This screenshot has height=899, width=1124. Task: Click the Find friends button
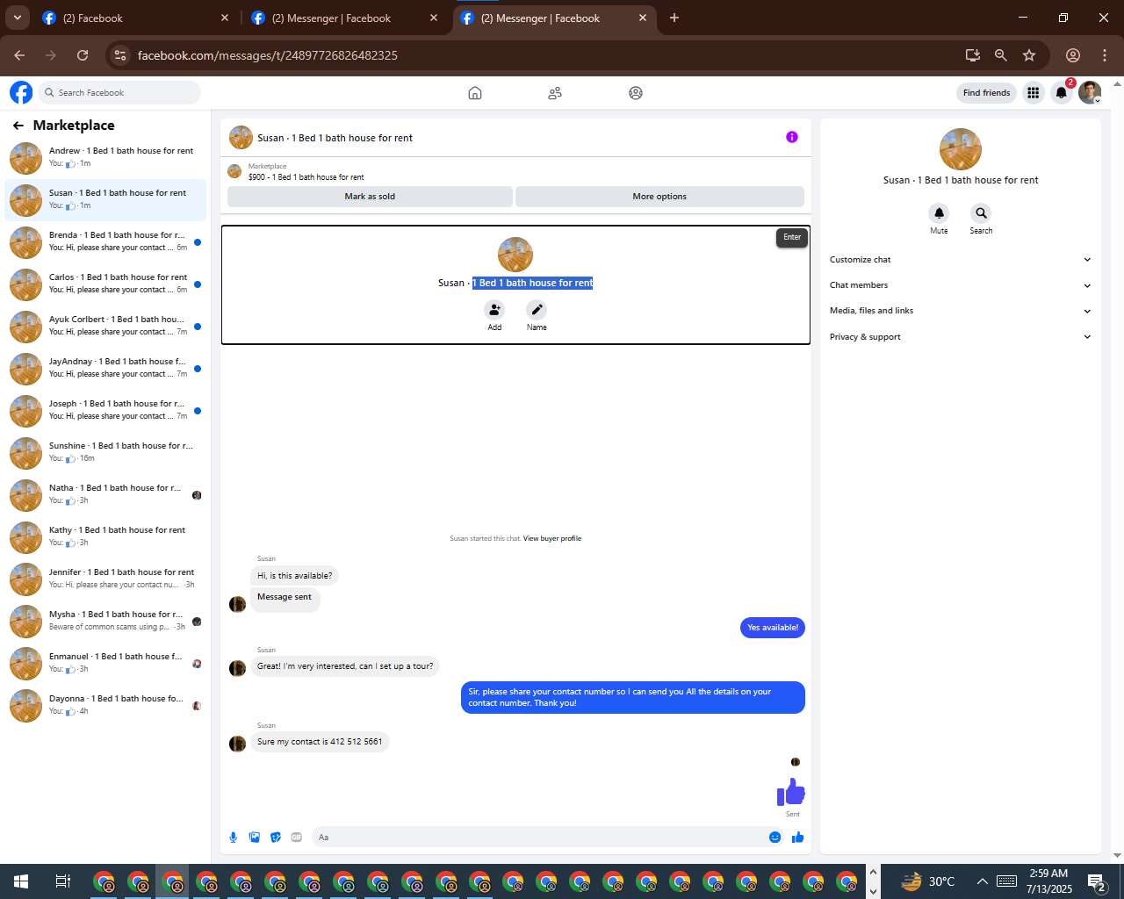coord(986,93)
